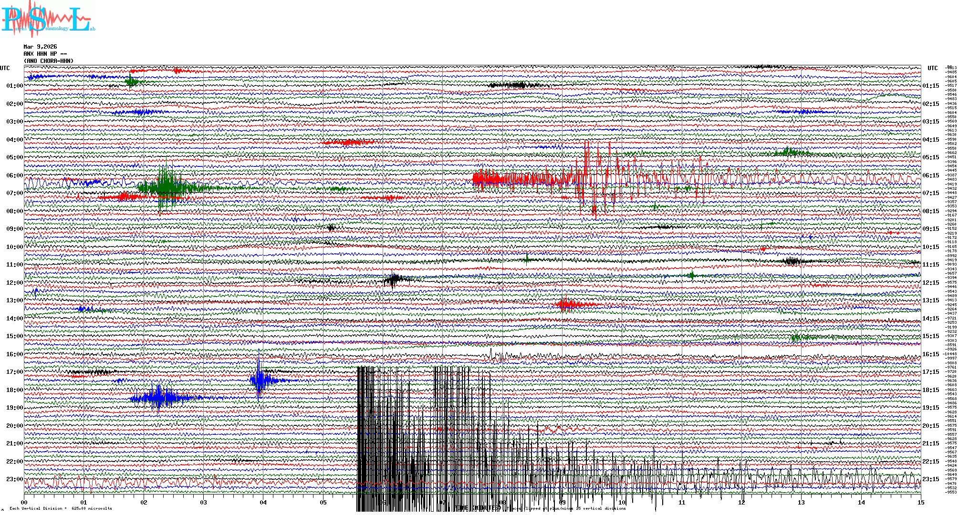The width and height of the screenshot is (959, 515).
Task: Click the small red burst near 13:00 row
Action: (567, 304)
